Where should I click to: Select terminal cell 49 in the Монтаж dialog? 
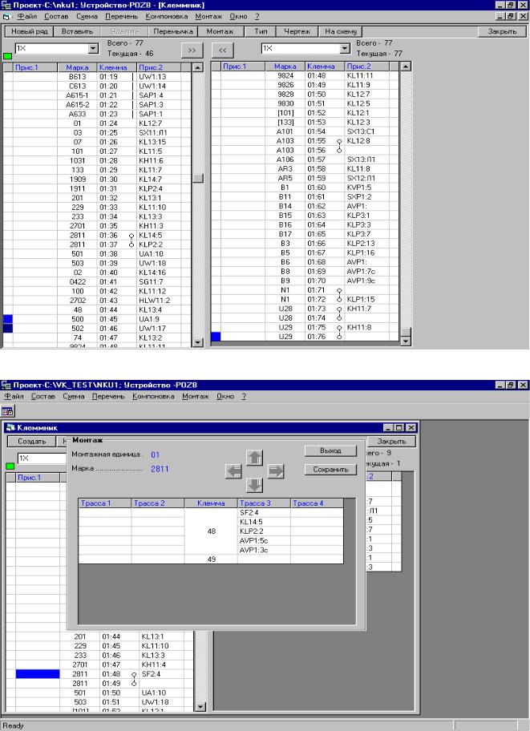tap(211, 559)
